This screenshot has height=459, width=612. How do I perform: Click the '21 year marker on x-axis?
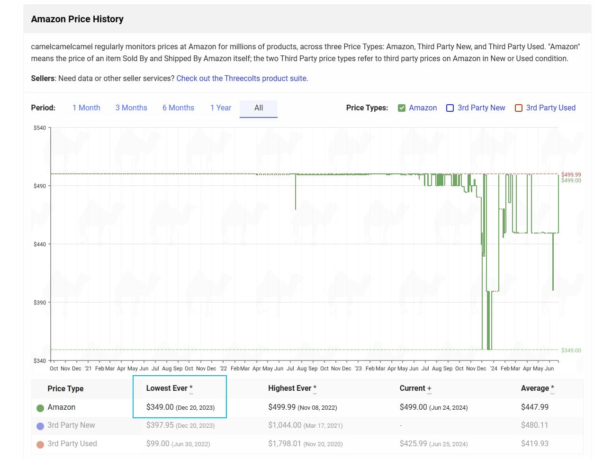[x=88, y=369]
